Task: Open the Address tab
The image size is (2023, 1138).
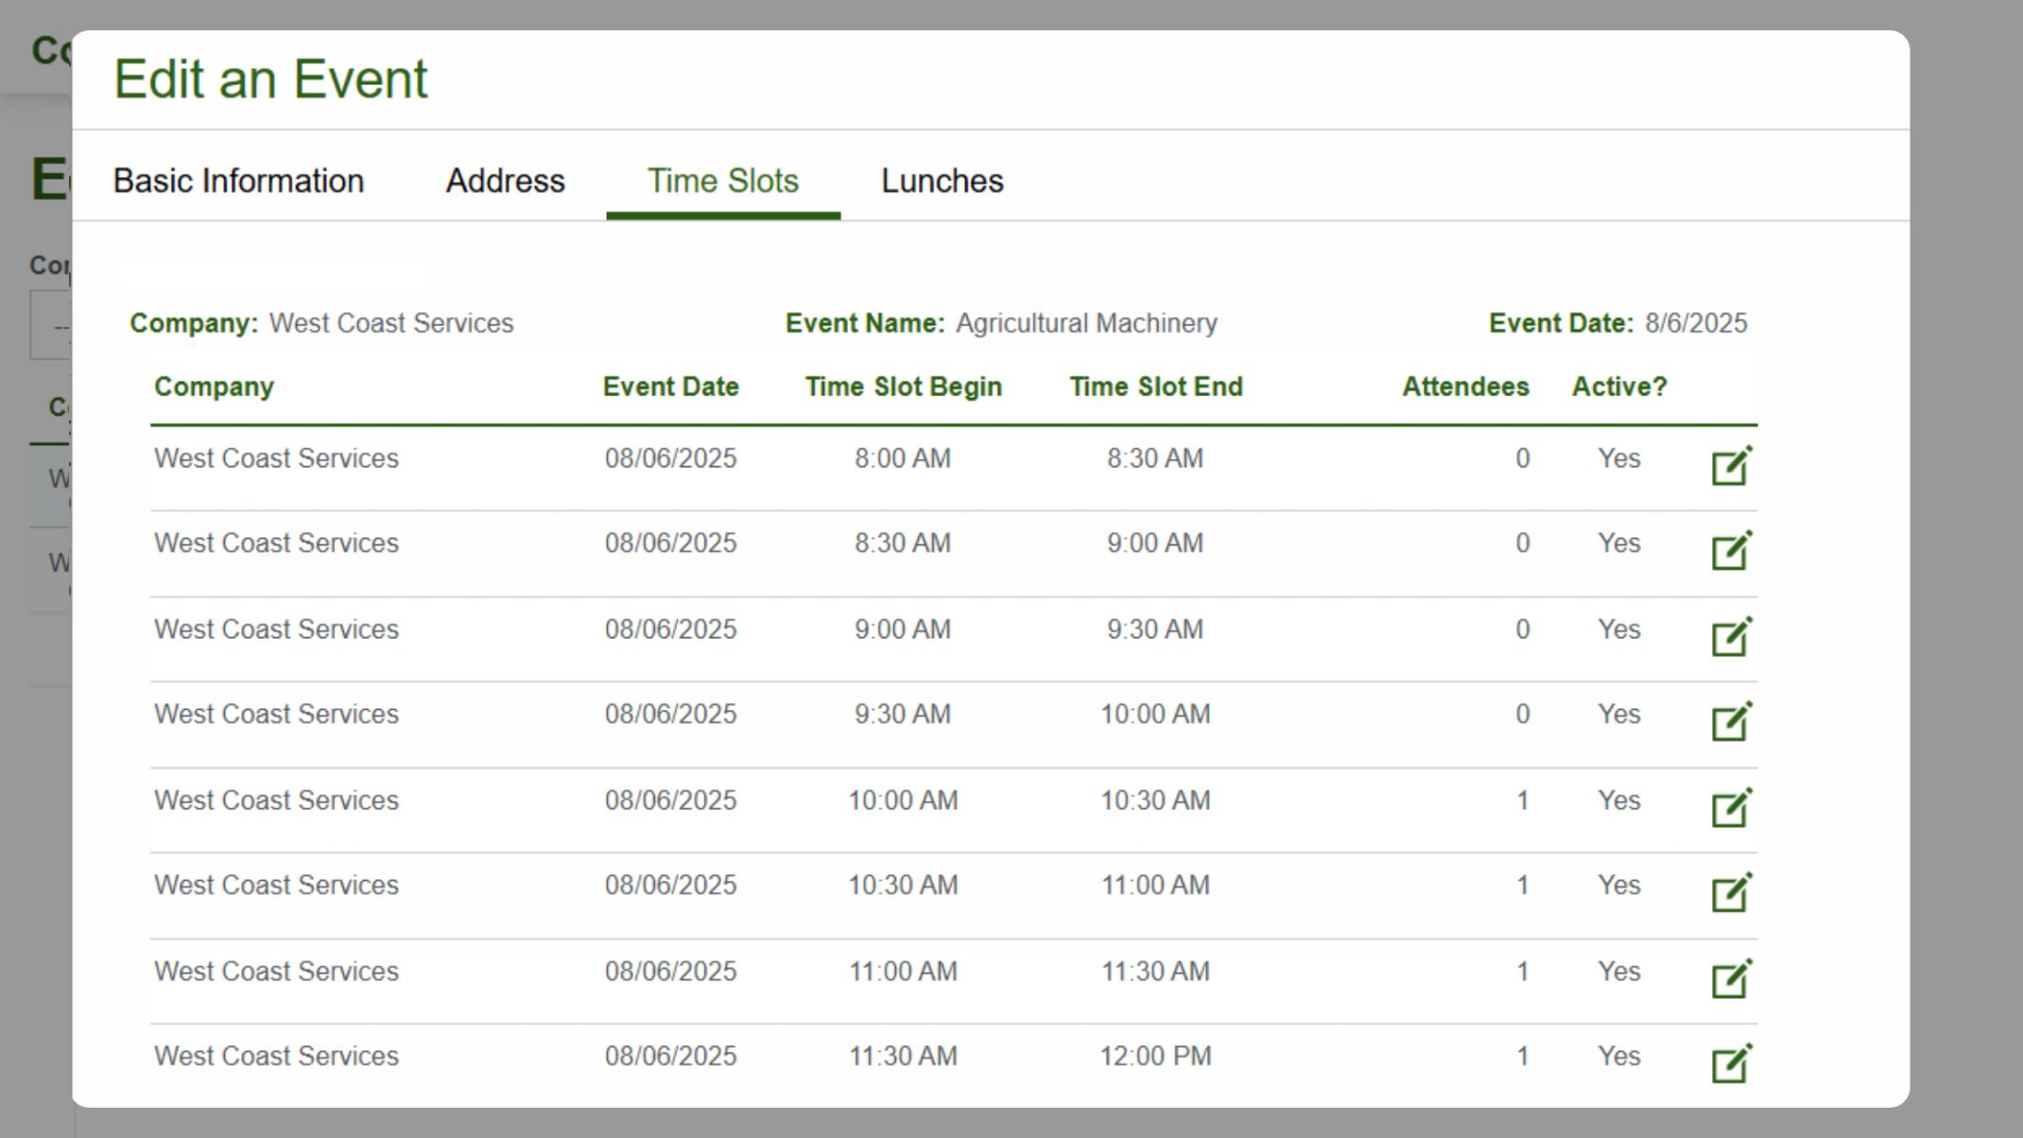Action: pyautogui.click(x=505, y=181)
